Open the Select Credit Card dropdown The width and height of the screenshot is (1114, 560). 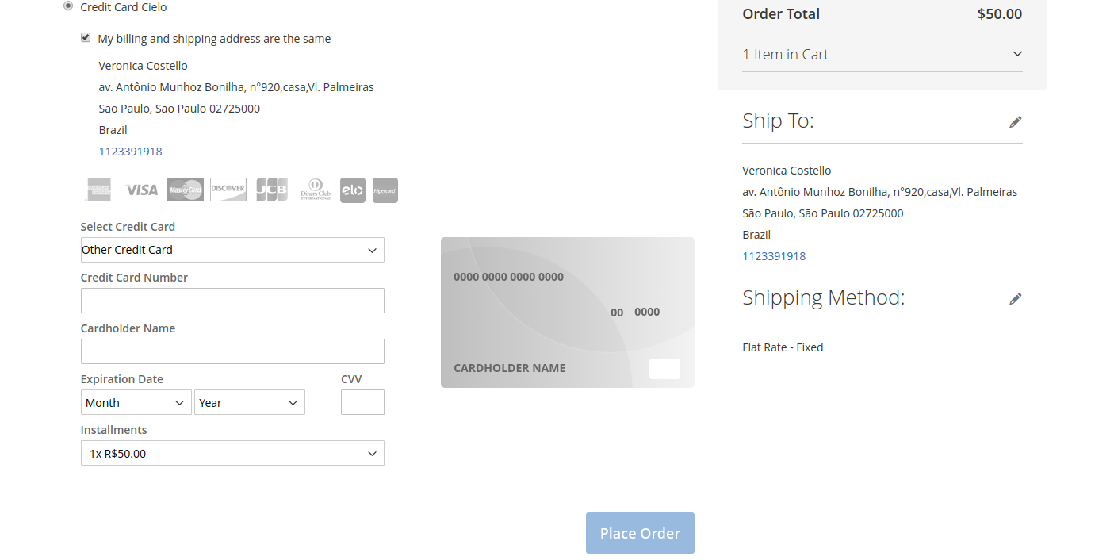(x=232, y=250)
